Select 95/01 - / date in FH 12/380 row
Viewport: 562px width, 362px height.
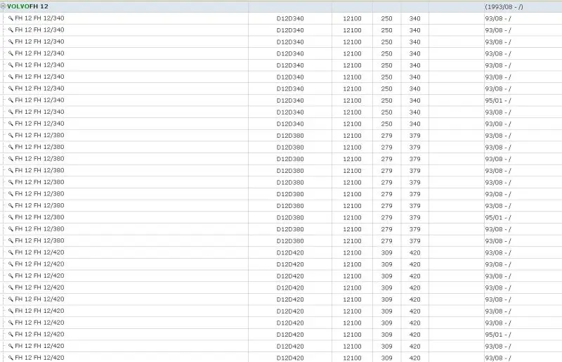tap(498, 218)
